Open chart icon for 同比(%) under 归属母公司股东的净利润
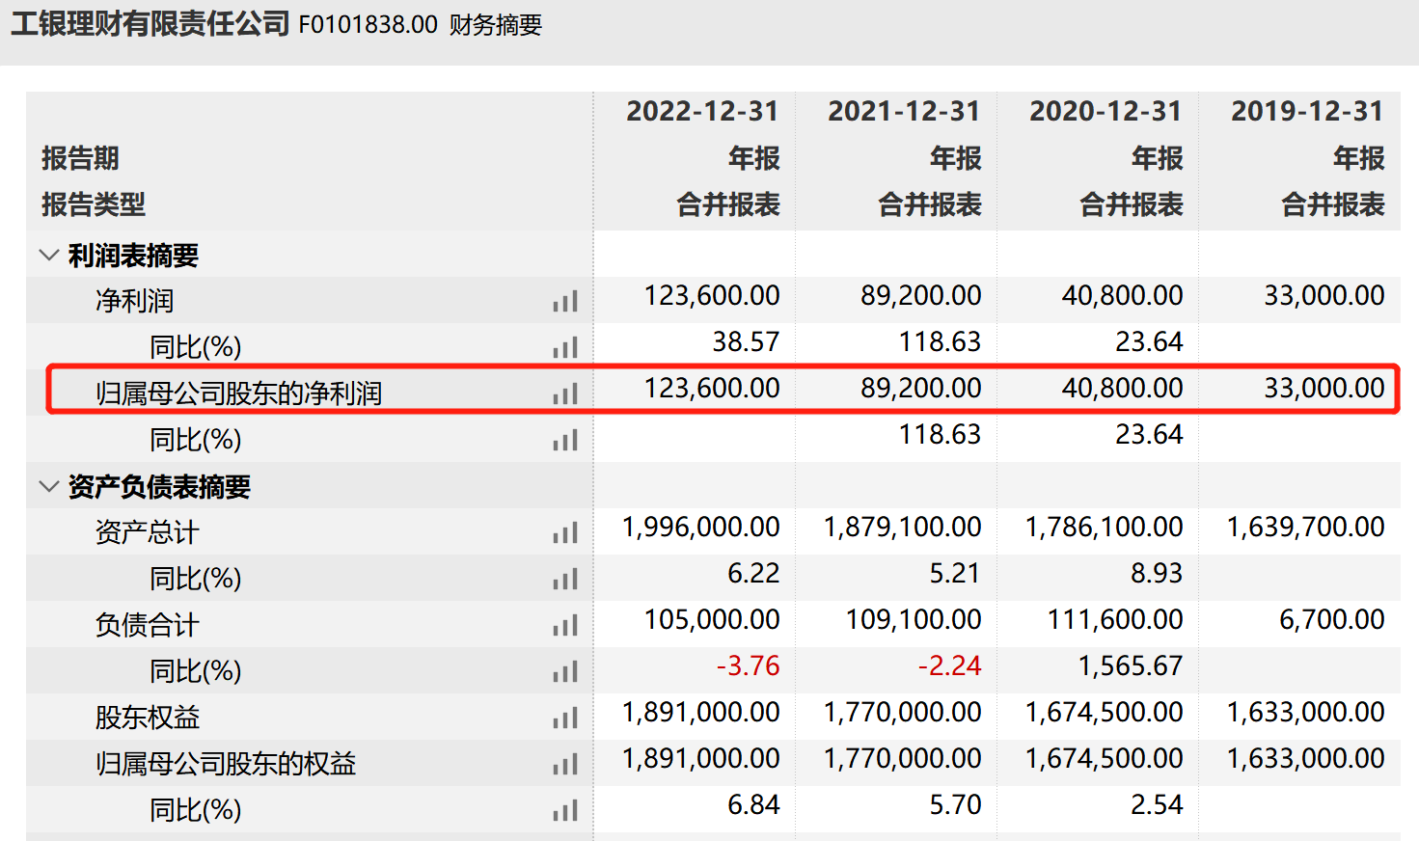Screen dimensions: 1419x841 point(565,440)
